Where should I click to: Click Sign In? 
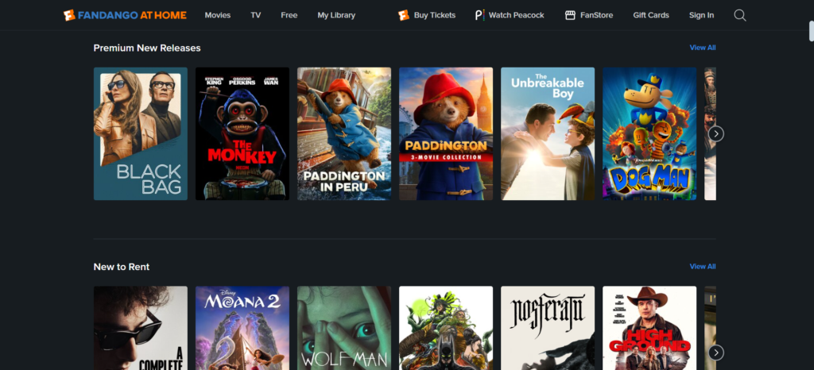(x=701, y=15)
